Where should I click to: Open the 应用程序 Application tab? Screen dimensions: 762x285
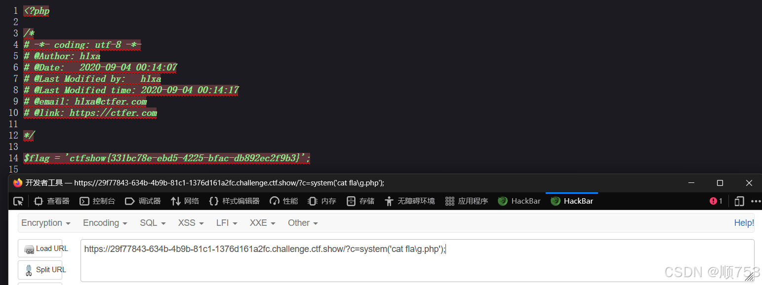(466, 201)
